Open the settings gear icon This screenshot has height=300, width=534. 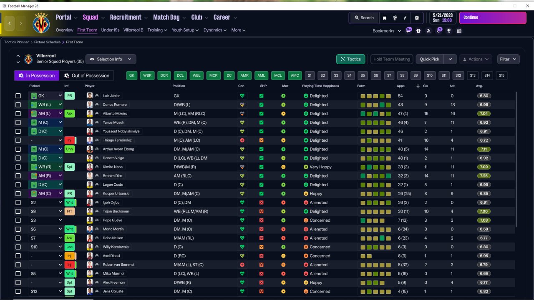417,18
